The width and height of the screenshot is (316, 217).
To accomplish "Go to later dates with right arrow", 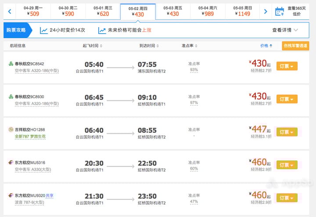I will (x=266, y=11).
